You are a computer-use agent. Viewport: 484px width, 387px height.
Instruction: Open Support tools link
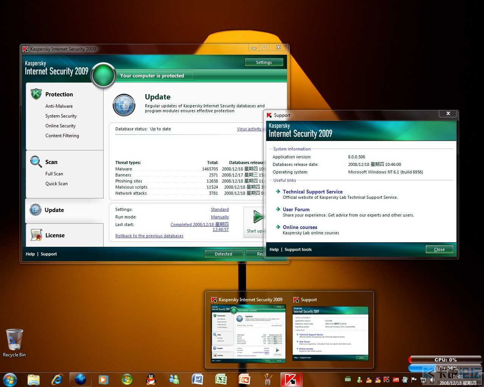click(298, 249)
